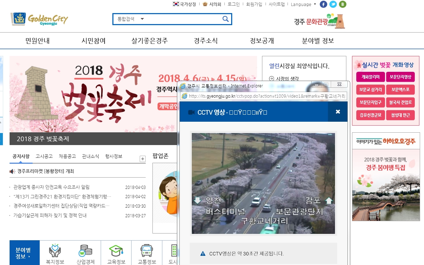
Task: Click the 불국사 진입로 button
Action: [400, 102]
